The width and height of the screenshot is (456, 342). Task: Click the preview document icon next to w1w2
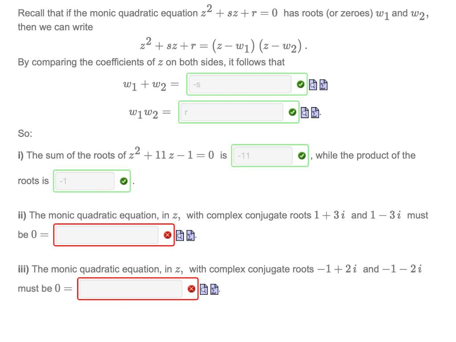(x=305, y=112)
